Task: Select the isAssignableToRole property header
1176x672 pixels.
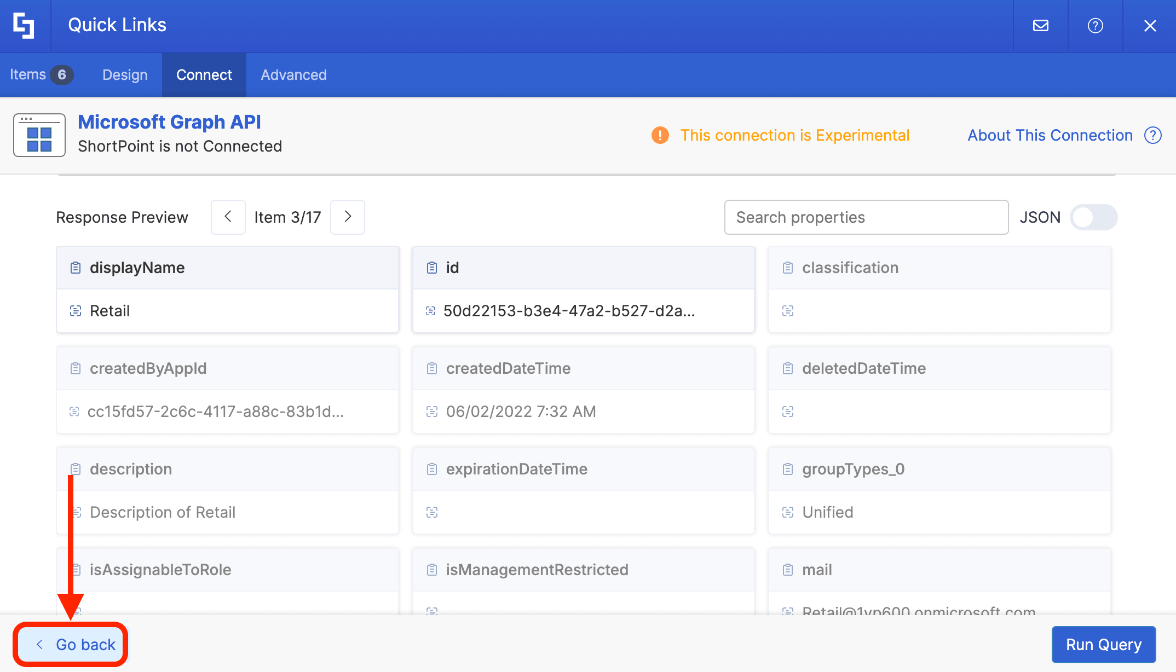Action: pos(228,570)
